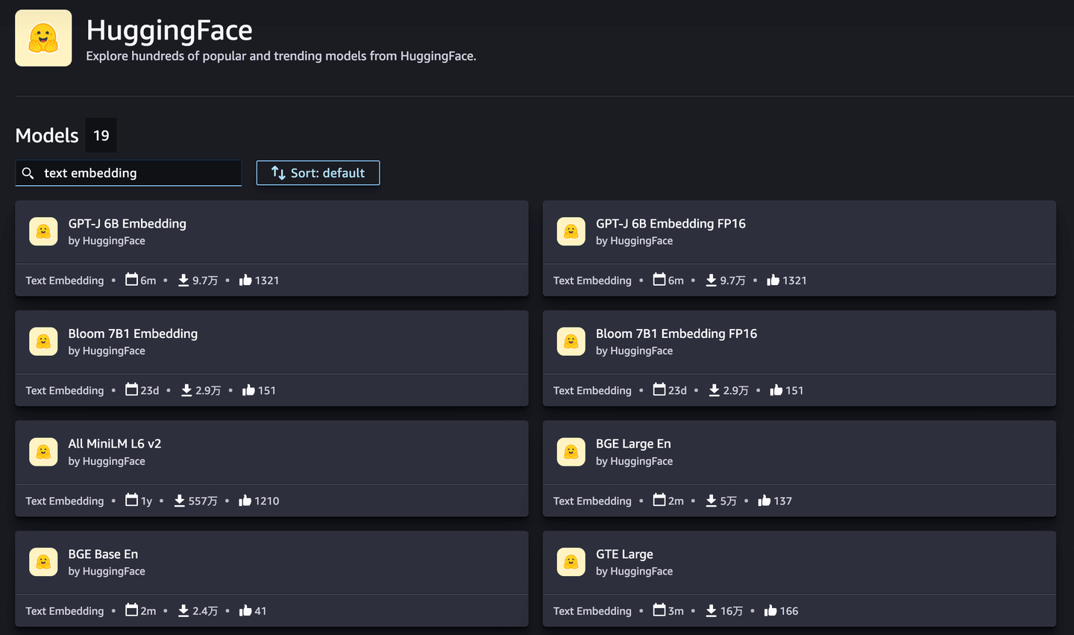The height and width of the screenshot is (635, 1074).
Task: Click the Bloom 7B1 Embedding FP16 model logo
Action: [x=571, y=342]
